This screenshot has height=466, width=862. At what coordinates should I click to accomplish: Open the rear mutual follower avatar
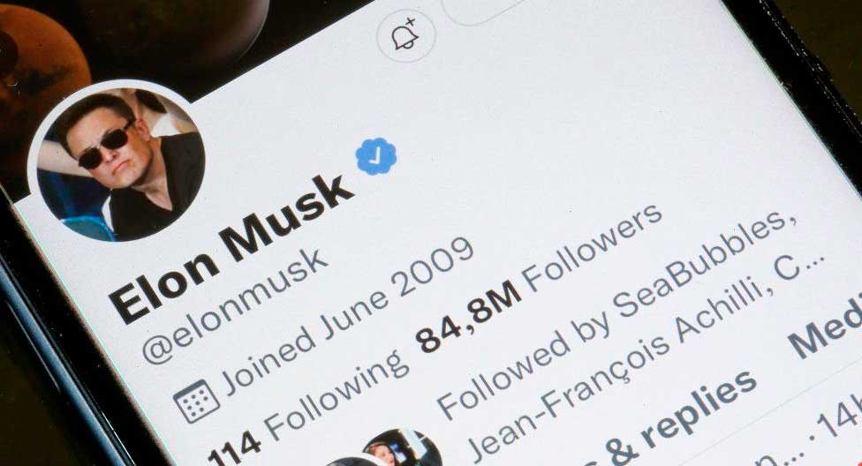(403, 447)
